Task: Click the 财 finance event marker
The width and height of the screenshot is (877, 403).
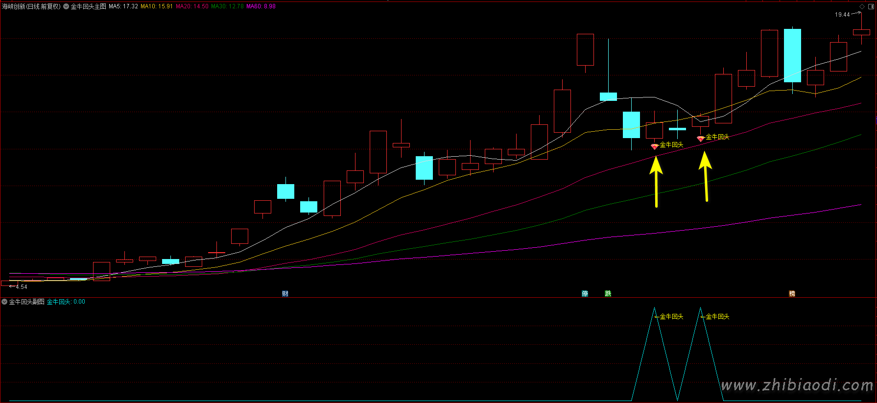Action: pos(285,293)
